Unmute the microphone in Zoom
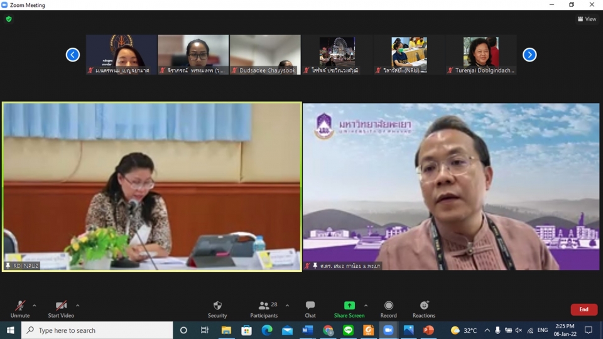This screenshot has width=603, height=339. tap(20, 309)
